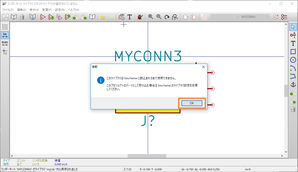Click the yellow undo arrow
Screen dimensions: 298x172
pyautogui.click(x=102, y=17)
